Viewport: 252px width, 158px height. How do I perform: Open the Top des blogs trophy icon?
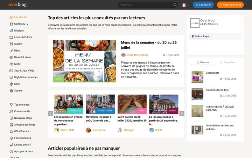coord(11,105)
